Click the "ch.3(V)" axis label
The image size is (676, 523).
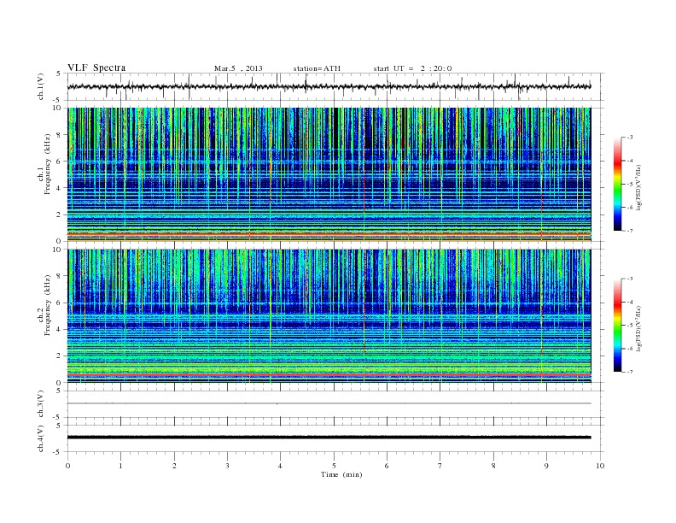click(40, 403)
